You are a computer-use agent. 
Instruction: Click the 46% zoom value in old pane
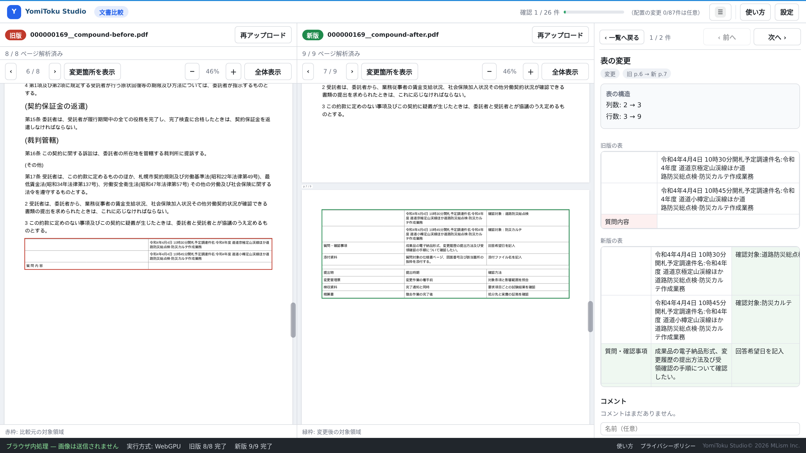(212, 71)
